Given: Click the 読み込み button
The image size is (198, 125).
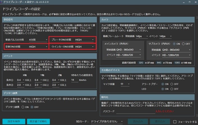Looking at the screenshot, I should (x=138, y=121).
